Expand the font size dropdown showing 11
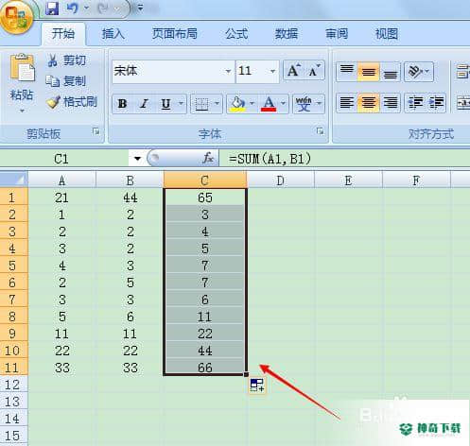 tap(272, 72)
